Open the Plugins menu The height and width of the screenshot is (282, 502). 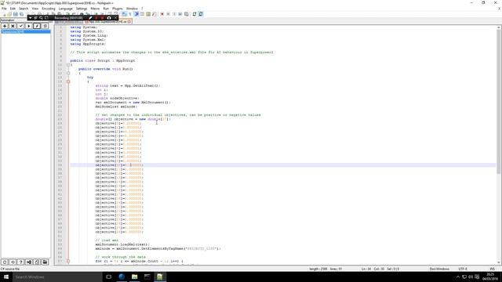[x=118, y=9]
